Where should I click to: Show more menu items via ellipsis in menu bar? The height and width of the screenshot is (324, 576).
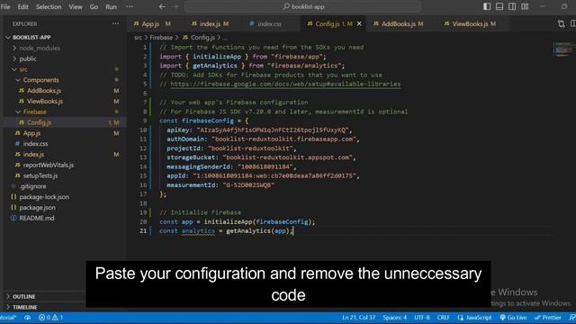[x=130, y=6]
